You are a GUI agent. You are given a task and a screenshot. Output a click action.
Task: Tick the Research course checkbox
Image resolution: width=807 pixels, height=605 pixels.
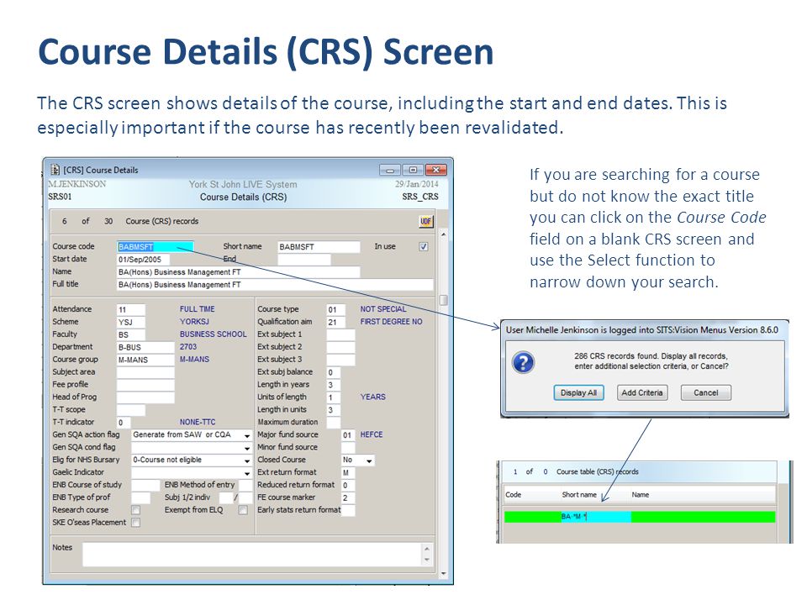point(136,510)
